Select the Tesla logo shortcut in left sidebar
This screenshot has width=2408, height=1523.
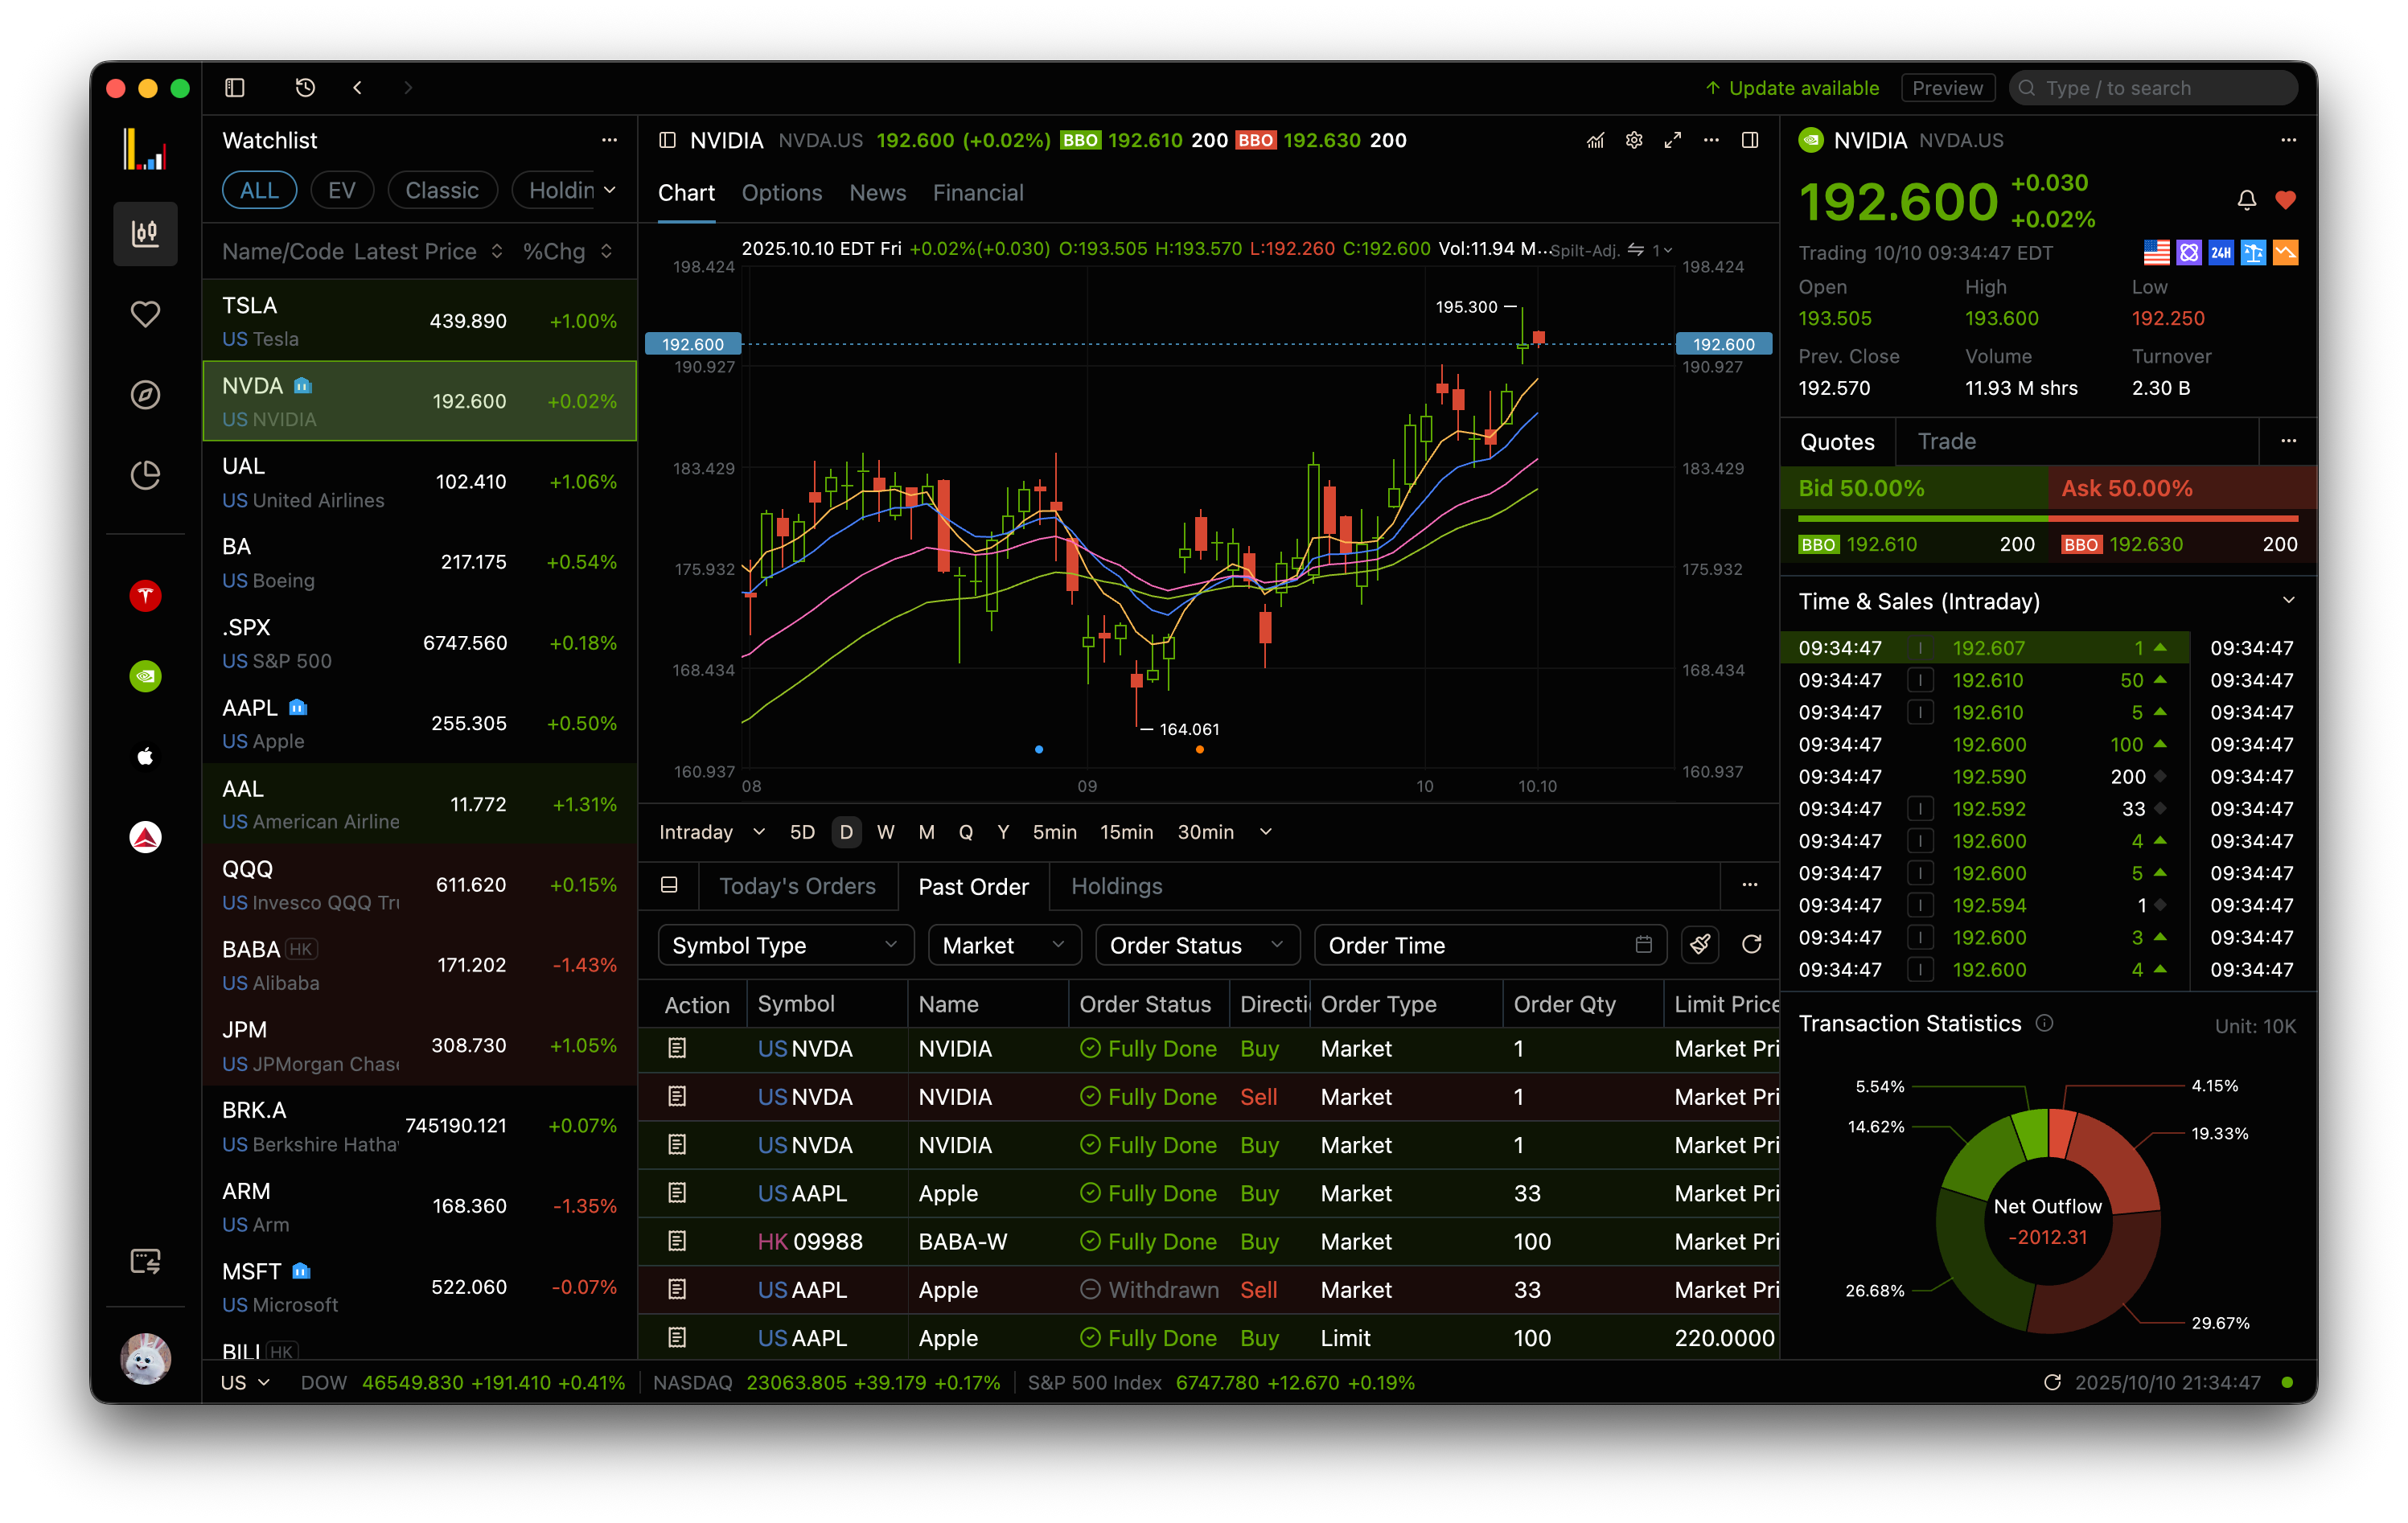click(145, 595)
